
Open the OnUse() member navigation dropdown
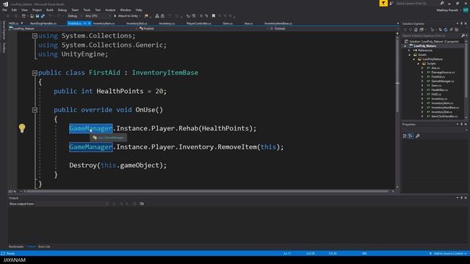pos(333,29)
